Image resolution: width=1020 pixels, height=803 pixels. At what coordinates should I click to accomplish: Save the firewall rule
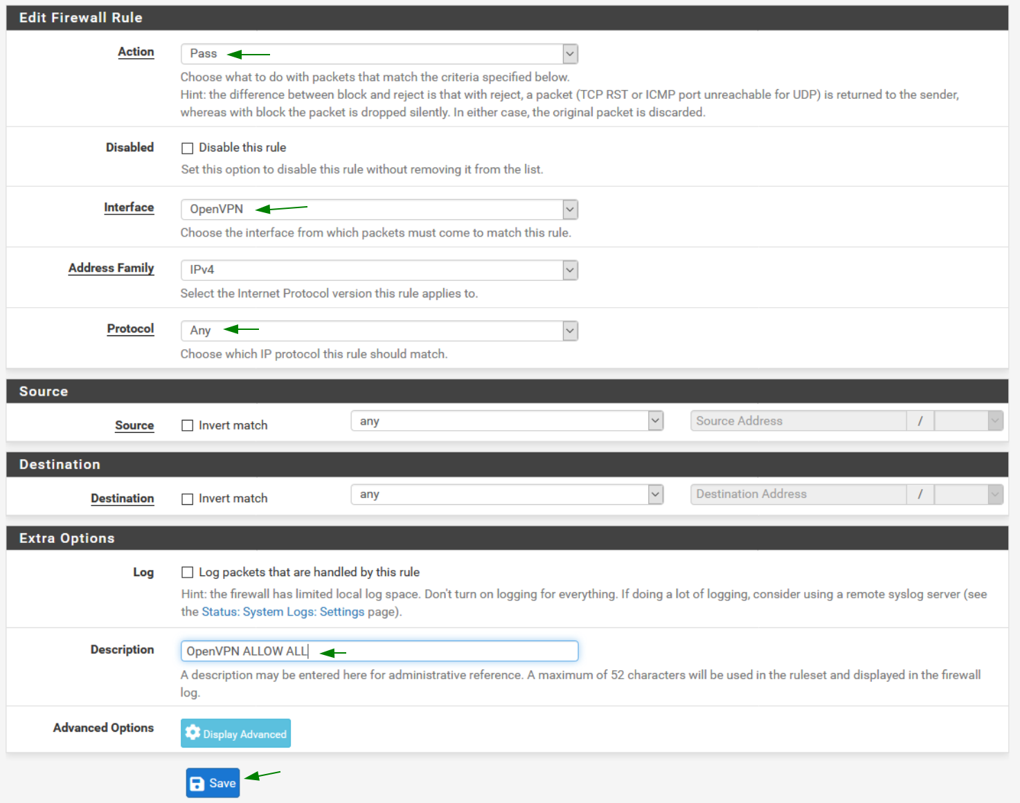pyautogui.click(x=213, y=783)
